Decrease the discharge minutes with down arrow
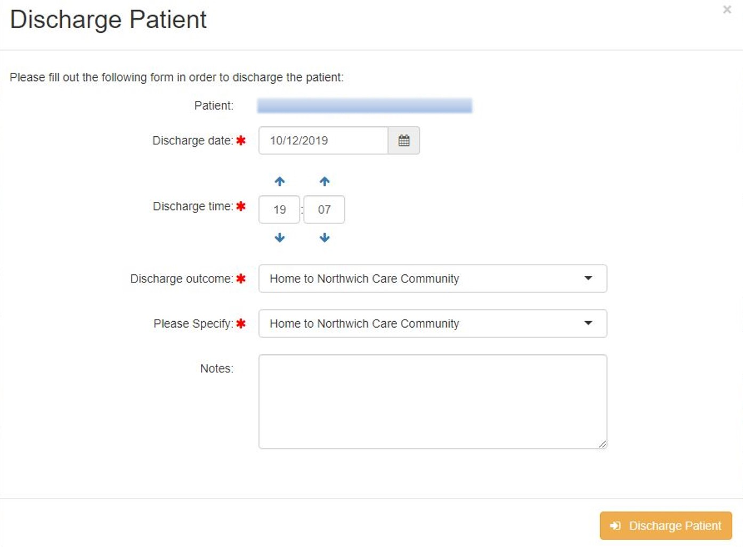 pos(325,238)
